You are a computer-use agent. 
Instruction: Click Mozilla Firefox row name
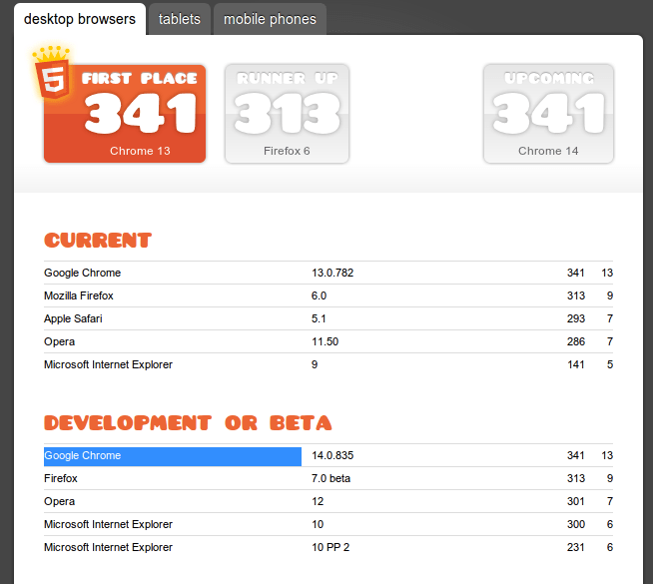pyautogui.click(x=79, y=295)
